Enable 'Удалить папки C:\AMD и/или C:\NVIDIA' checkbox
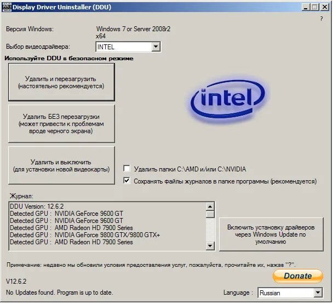The height and width of the screenshot is (304, 333). point(127,169)
